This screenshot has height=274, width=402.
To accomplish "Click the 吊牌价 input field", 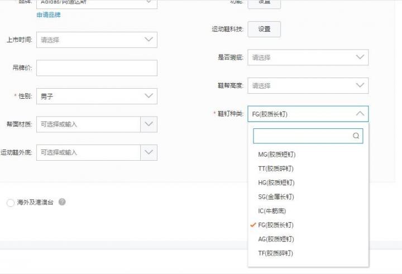I will pos(96,68).
